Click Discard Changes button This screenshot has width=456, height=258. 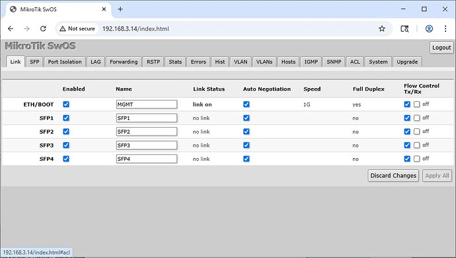[x=393, y=175]
